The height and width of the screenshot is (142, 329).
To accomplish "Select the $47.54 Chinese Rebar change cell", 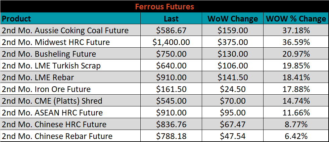I will 233,136.
